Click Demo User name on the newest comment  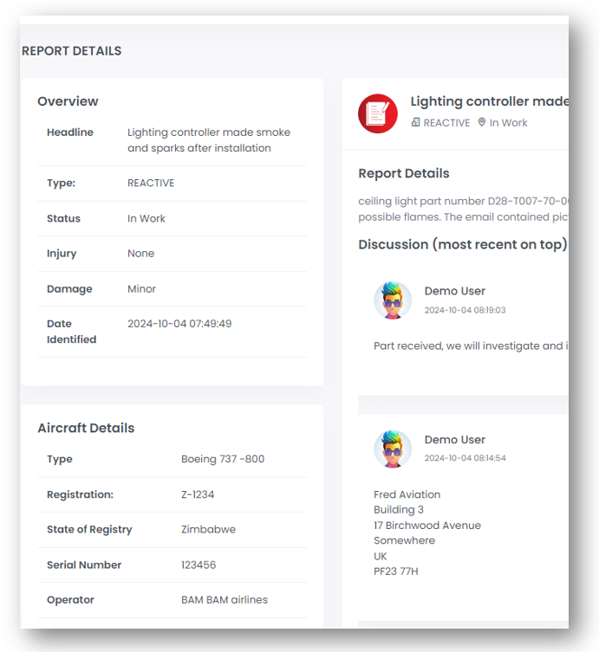[454, 291]
